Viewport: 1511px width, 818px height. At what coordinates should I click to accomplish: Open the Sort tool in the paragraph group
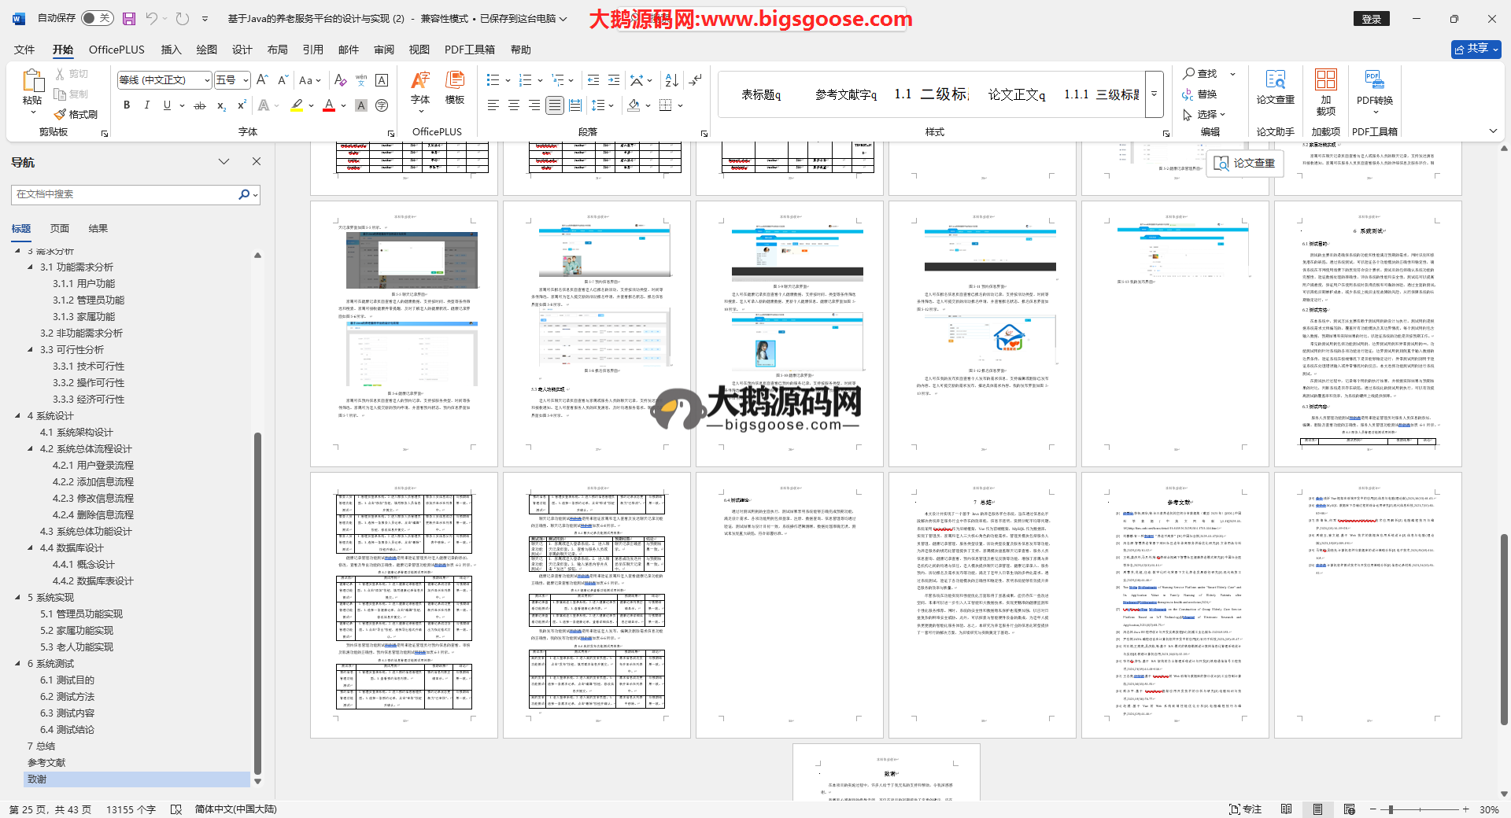pyautogui.click(x=671, y=80)
